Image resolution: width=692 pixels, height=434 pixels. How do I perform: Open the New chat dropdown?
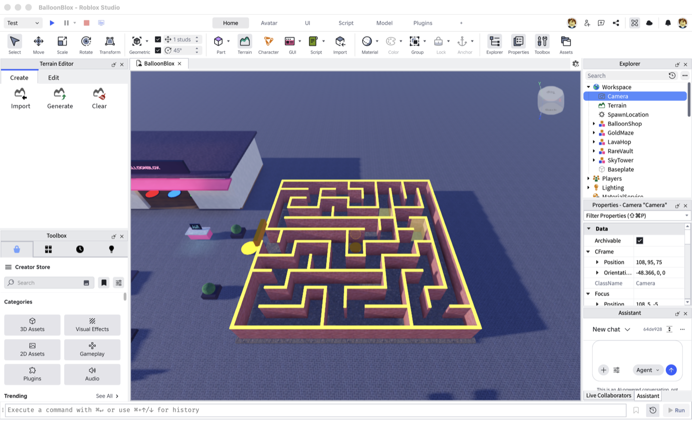click(x=611, y=329)
